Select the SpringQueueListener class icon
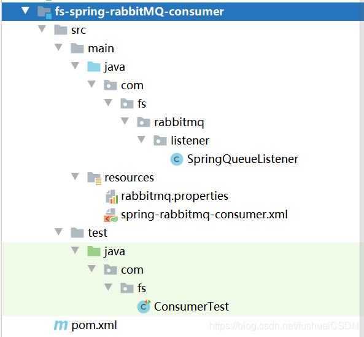Viewport: 364px width, 337px height. tap(177, 159)
